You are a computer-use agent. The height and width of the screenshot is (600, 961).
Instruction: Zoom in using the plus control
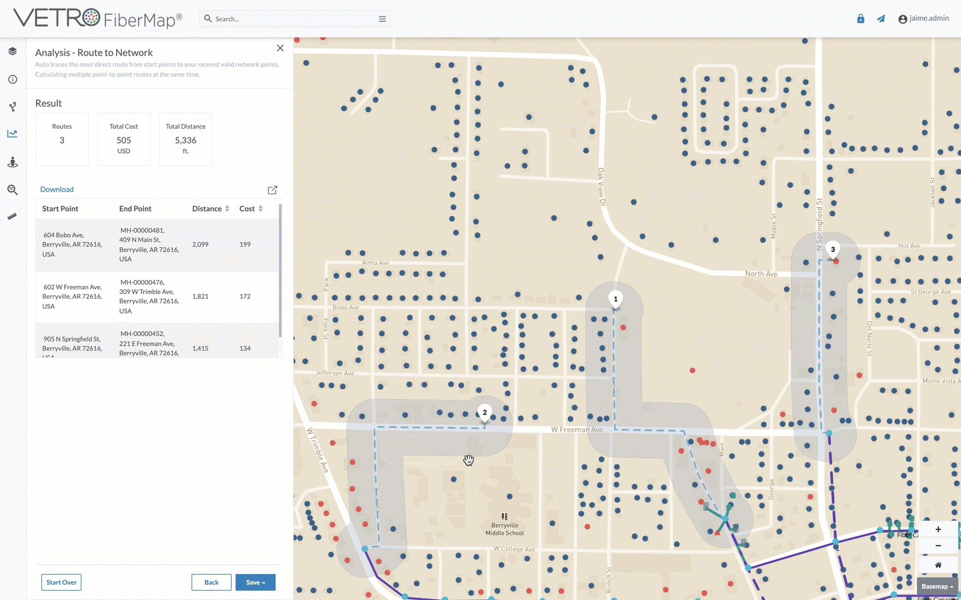(938, 529)
